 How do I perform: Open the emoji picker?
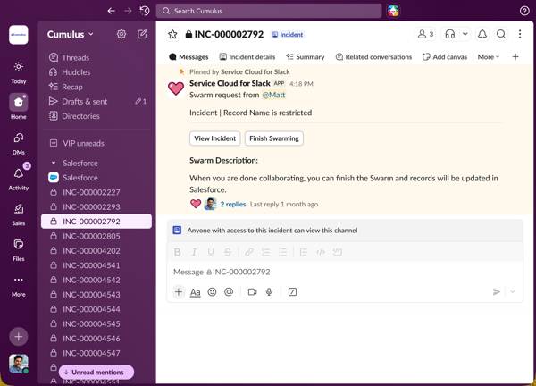click(212, 292)
